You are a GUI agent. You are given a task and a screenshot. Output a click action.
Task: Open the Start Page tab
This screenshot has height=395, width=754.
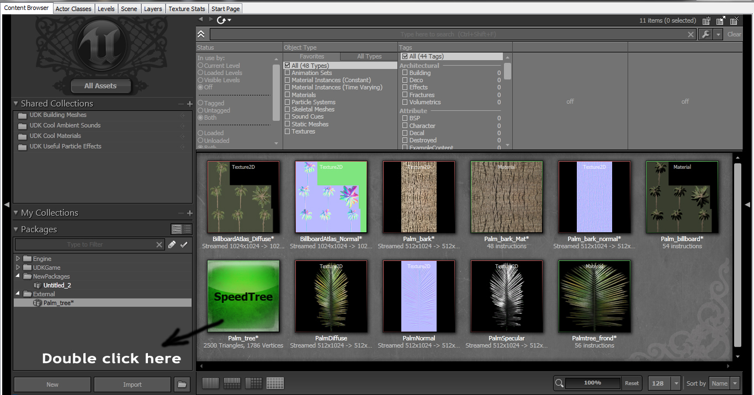point(225,9)
